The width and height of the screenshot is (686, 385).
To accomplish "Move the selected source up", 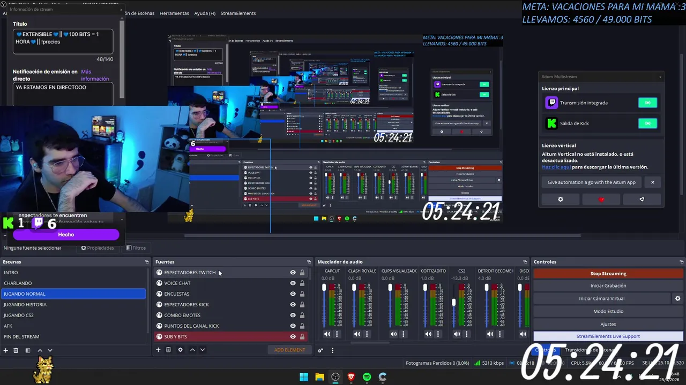I will [192, 350].
